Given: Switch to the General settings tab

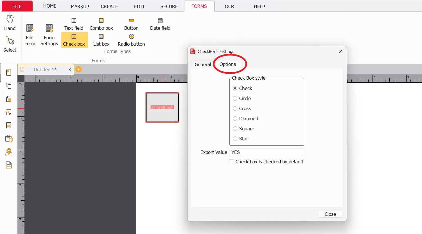Looking at the screenshot, I should [203, 64].
